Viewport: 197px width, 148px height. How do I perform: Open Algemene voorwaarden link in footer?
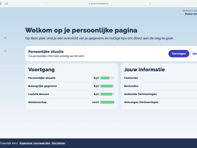point(35,143)
